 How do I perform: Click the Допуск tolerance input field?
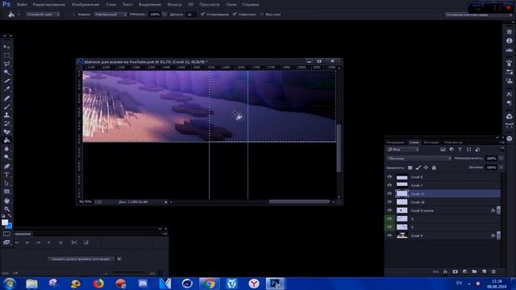coord(191,14)
